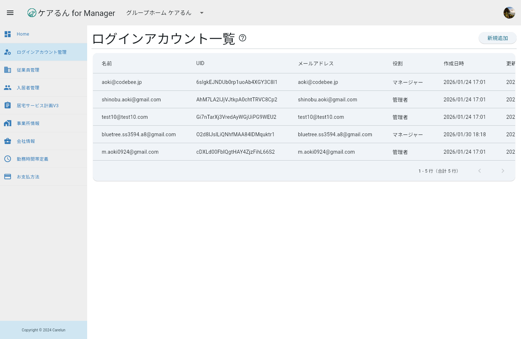Click the 入居者管理 people icon
This screenshot has width=521, height=339.
point(8,88)
